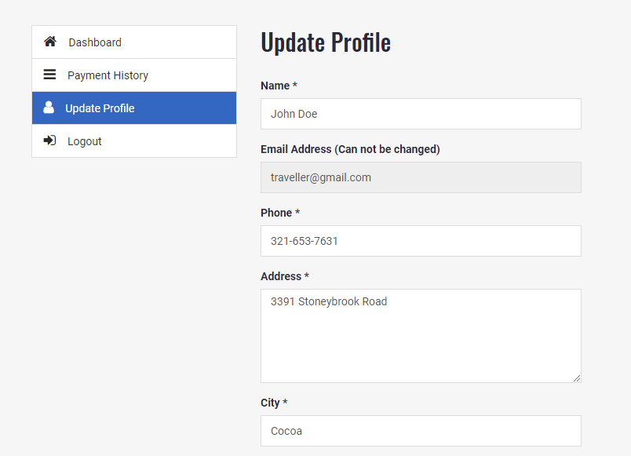Click the "Email Address (Can not be changed)" label
This screenshot has width=631, height=456.
pyautogui.click(x=350, y=149)
